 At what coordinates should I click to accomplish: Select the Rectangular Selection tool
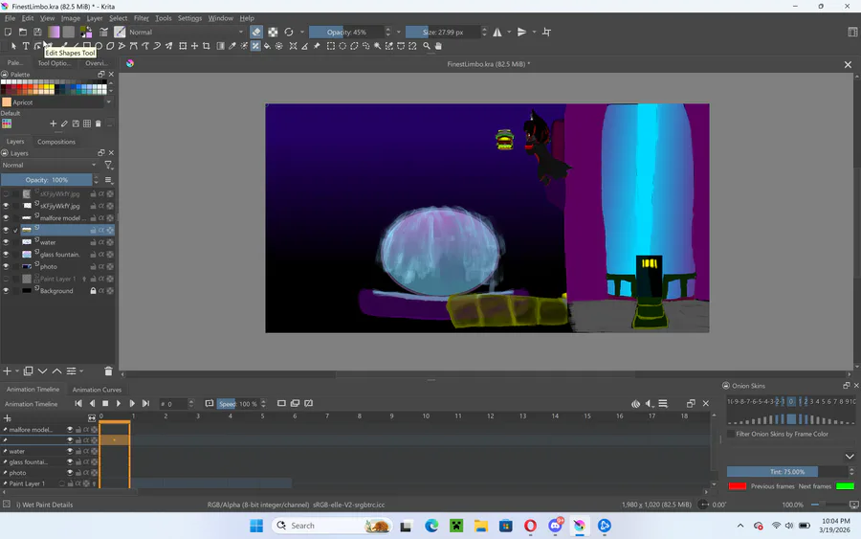[x=331, y=46]
